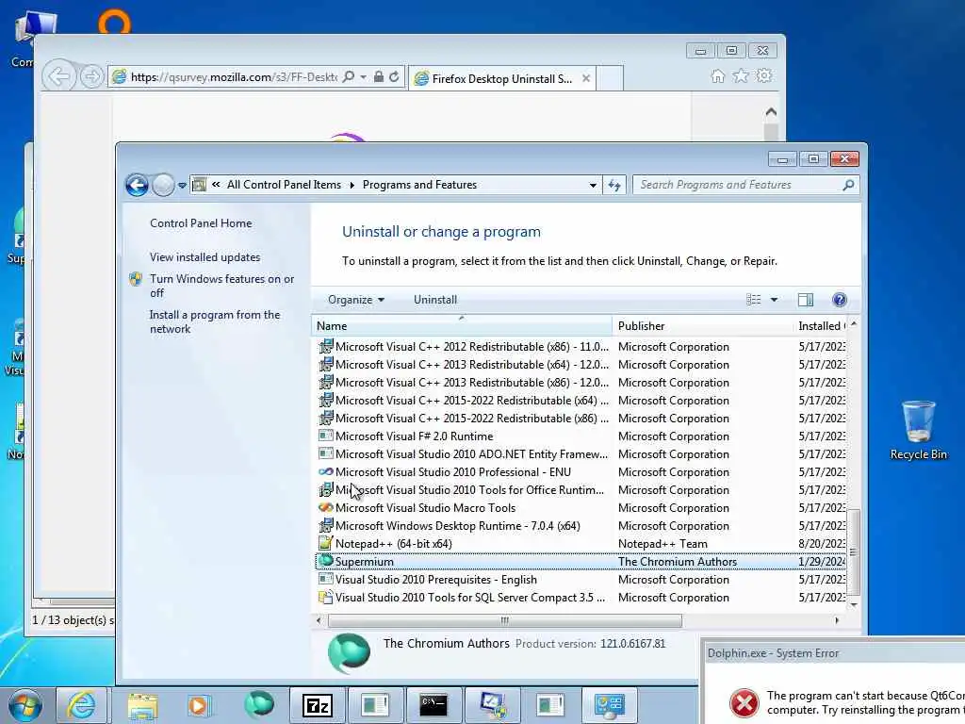Click the Forward button in Internet Explorer
Screen dimensions: 965x724
coord(91,77)
